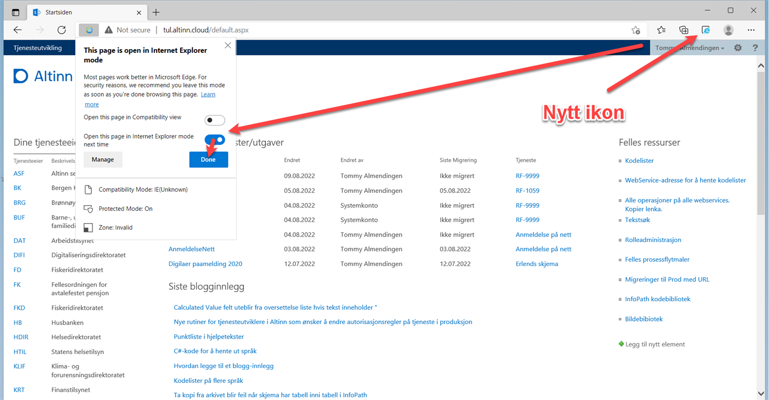Open the KLIF tjenesteeier link
The width and height of the screenshot is (769, 400).
tap(19, 366)
